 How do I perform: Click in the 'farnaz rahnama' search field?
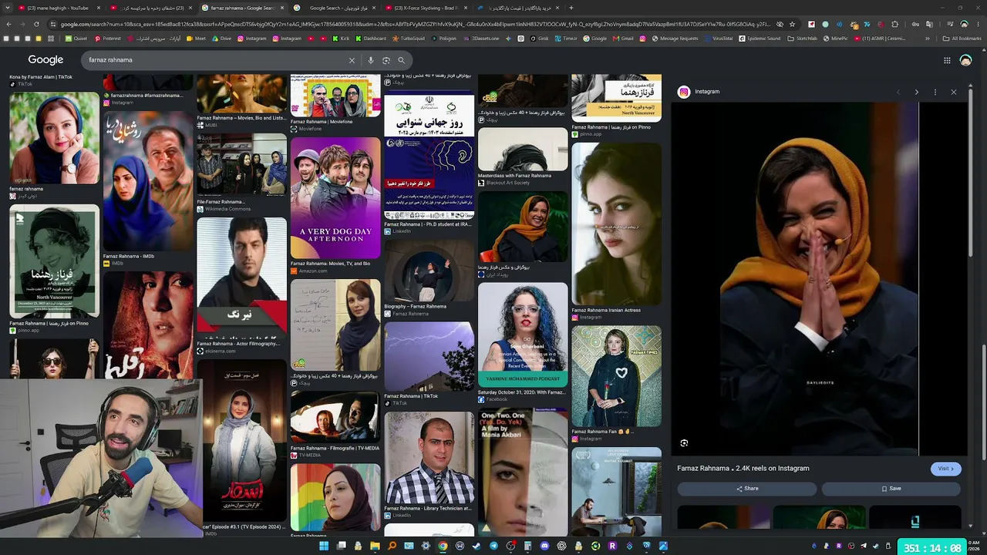point(216,60)
